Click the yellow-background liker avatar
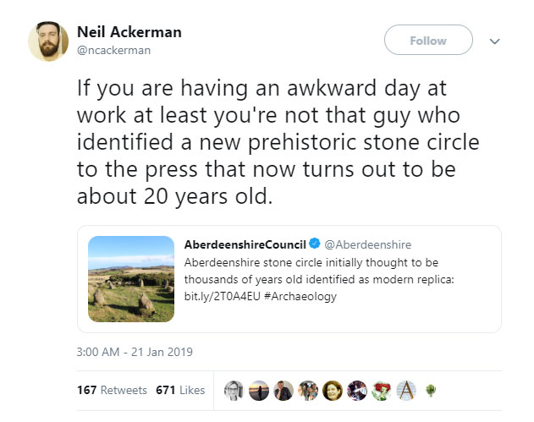Viewport: 534px width, 422px height. pos(331,391)
